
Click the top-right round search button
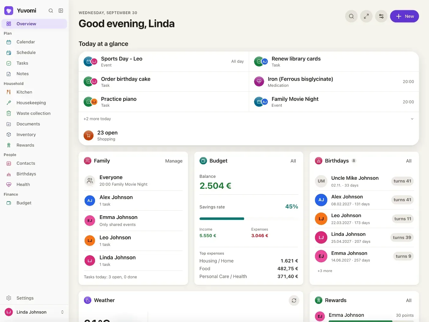351,16
